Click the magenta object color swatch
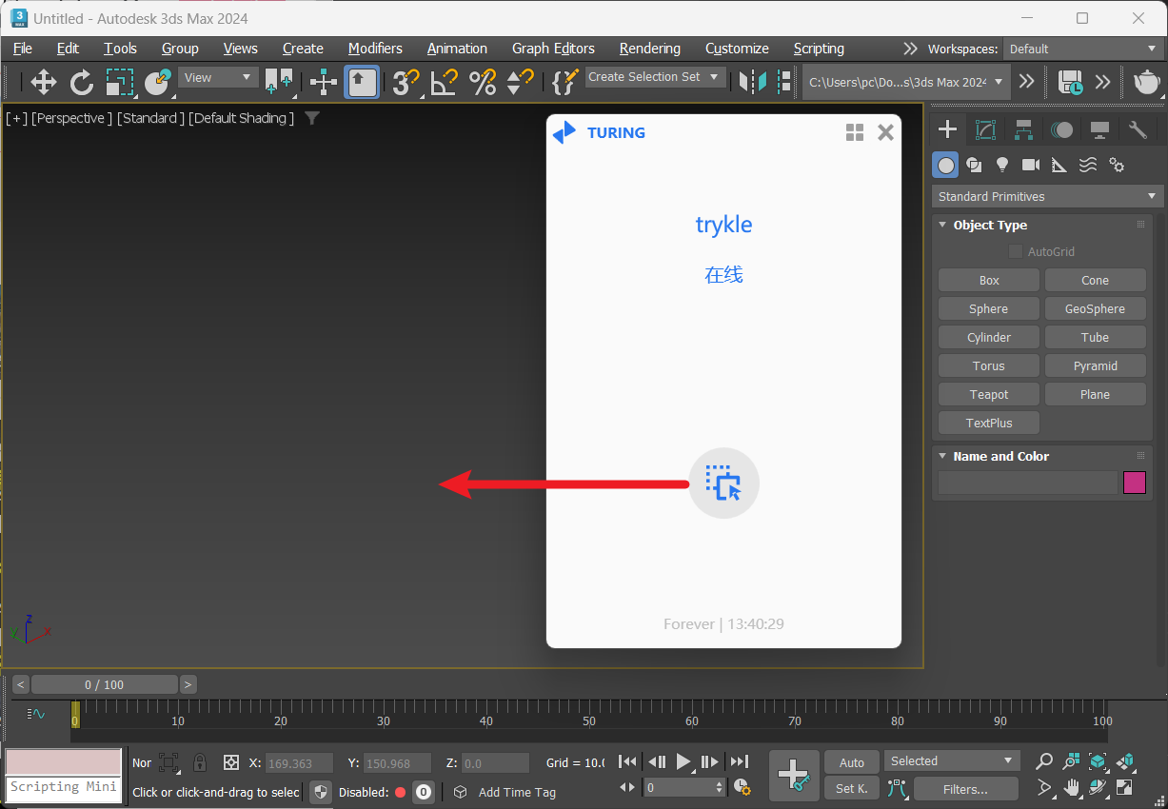The height and width of the screenshot is (809, 1168). pos(1135,483)
